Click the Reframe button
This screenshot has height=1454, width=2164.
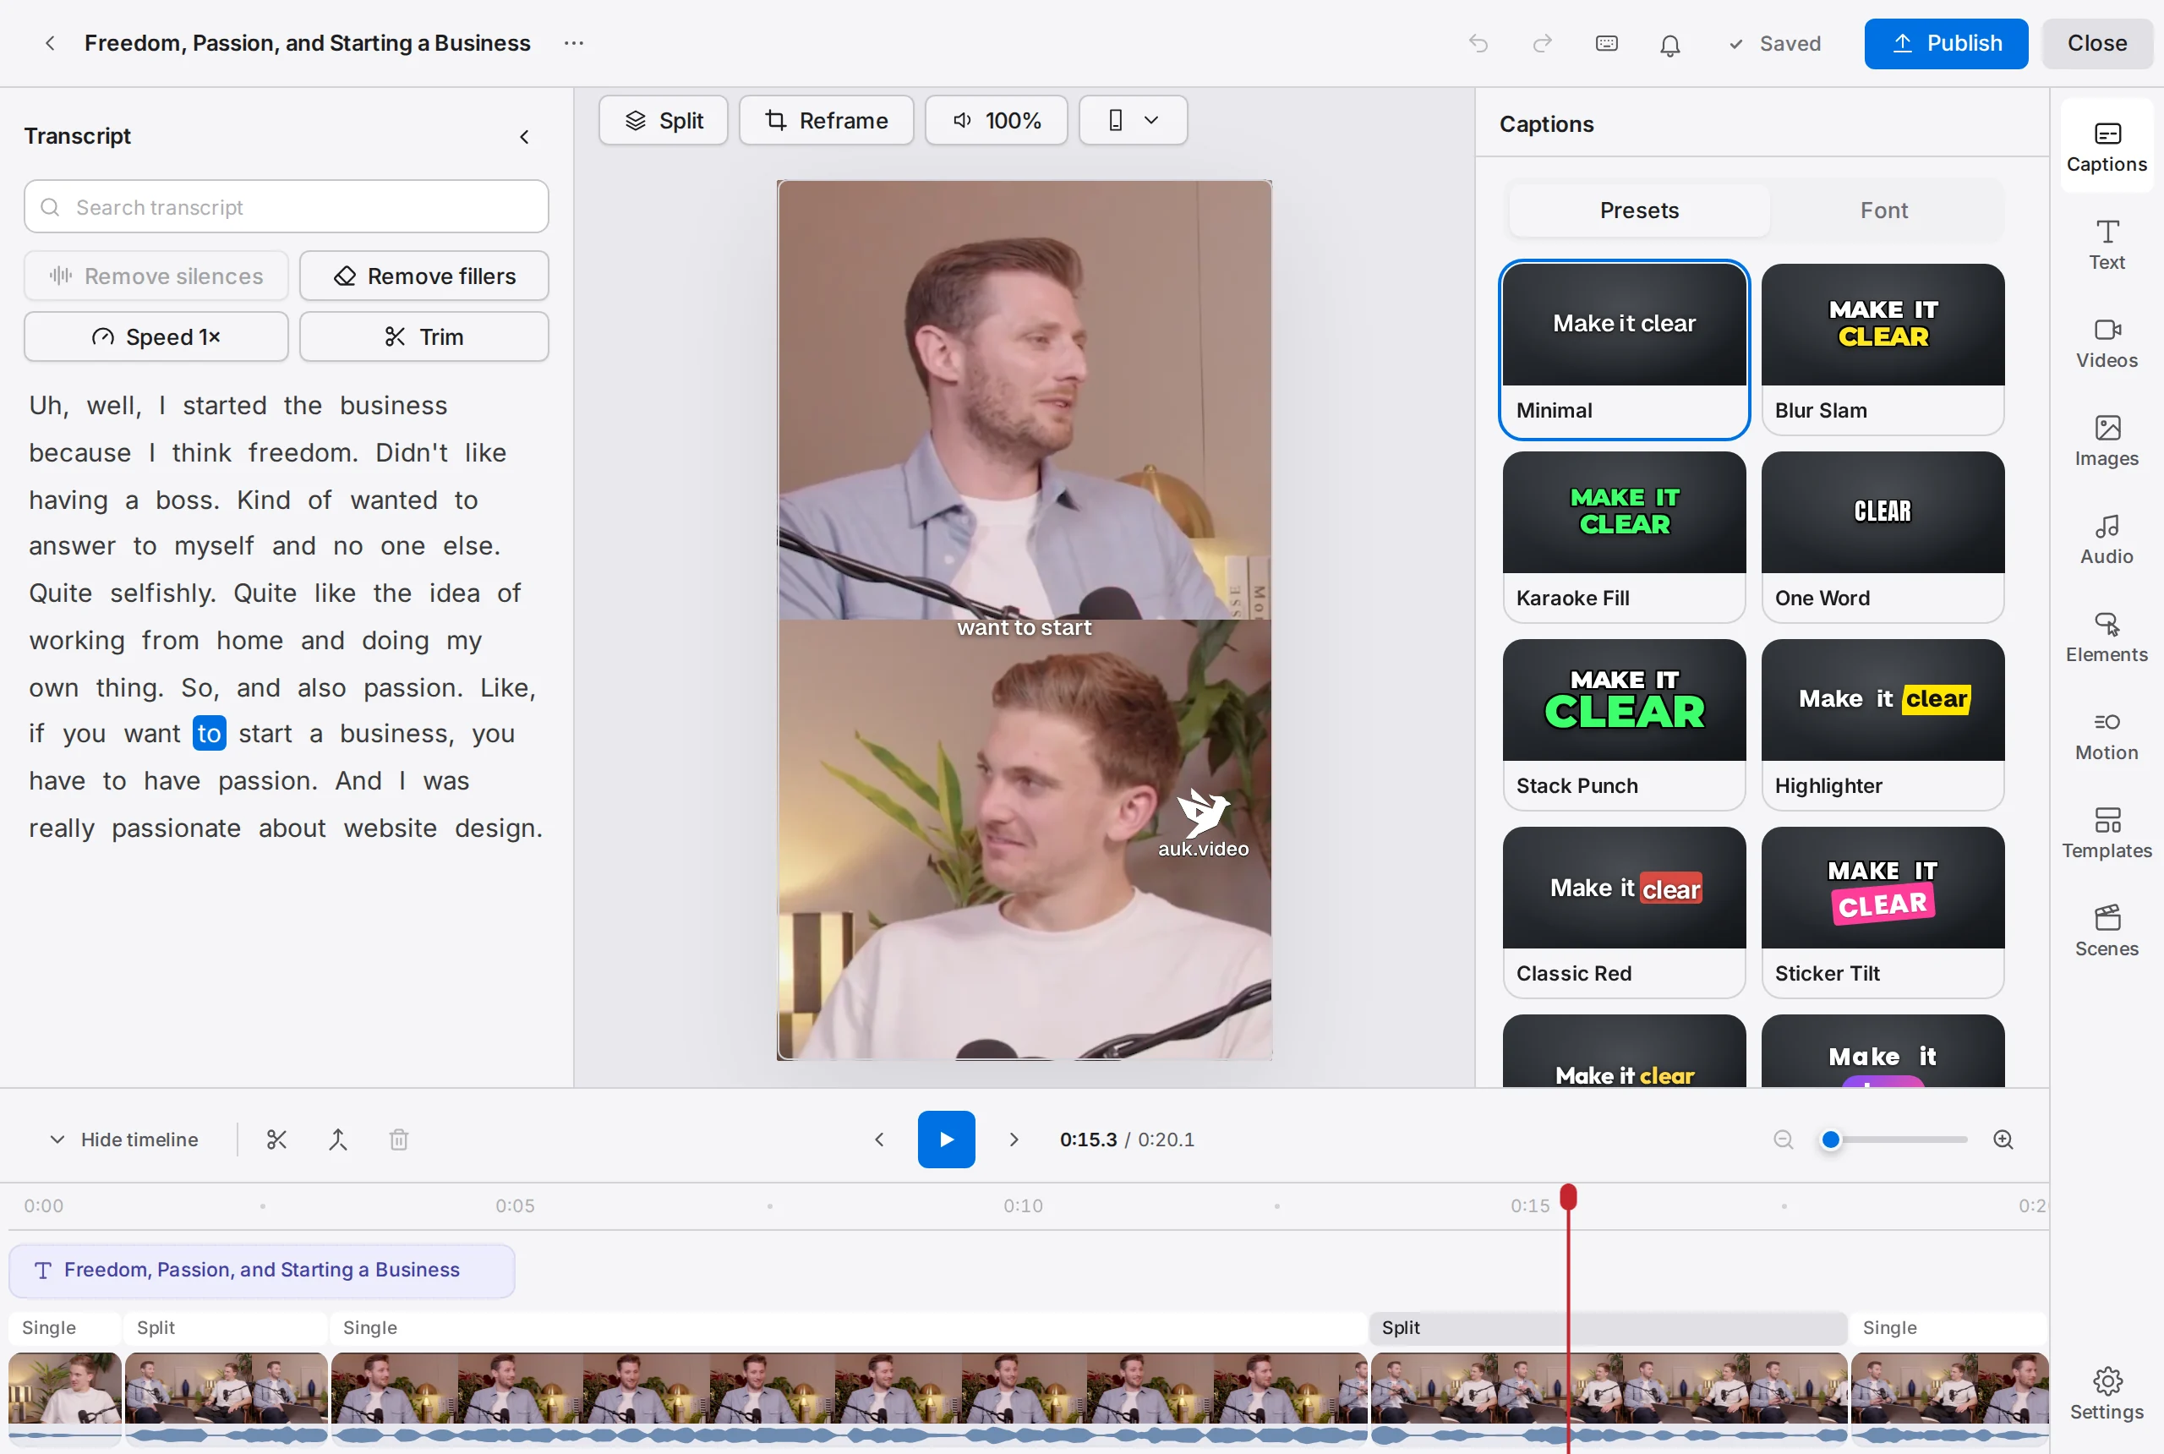[x=825, y=120]
